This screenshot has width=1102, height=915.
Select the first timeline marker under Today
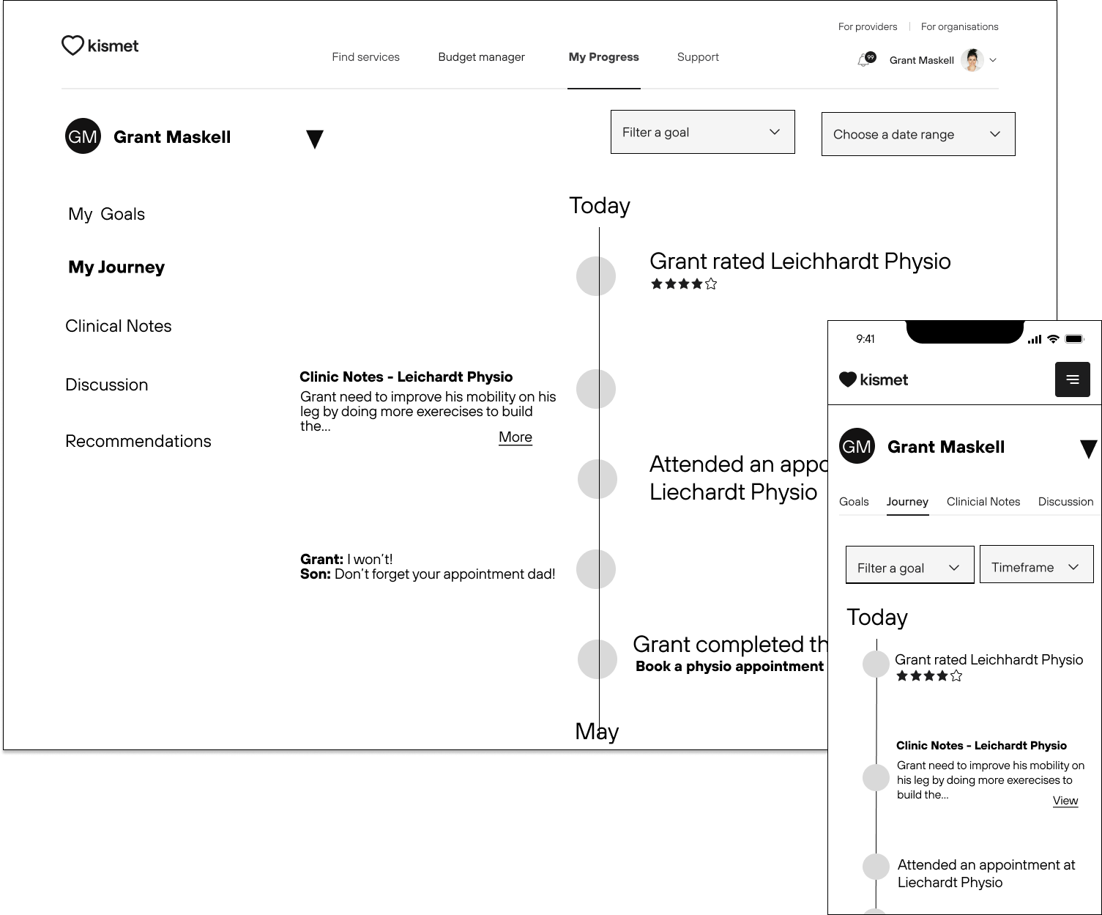pyautogui.click(x=596, y=276)
